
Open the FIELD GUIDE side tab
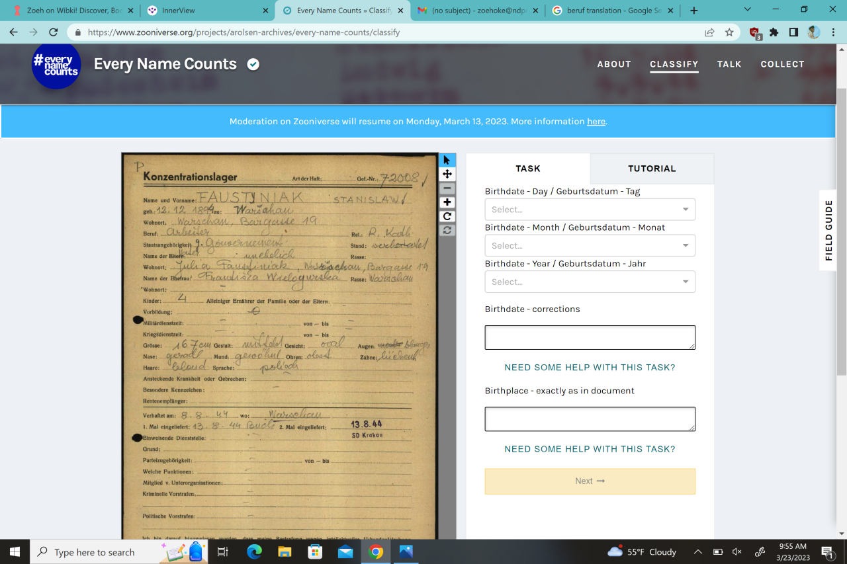tap(830, 230)
